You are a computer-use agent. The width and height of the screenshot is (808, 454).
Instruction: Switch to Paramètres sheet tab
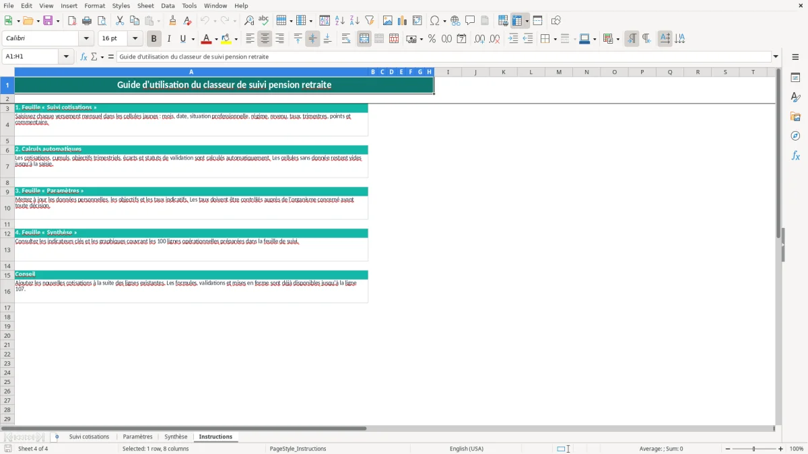tap(137, 437)
